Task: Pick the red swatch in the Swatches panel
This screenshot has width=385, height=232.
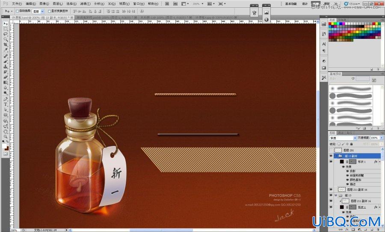Action: click(x=331, y=24)
